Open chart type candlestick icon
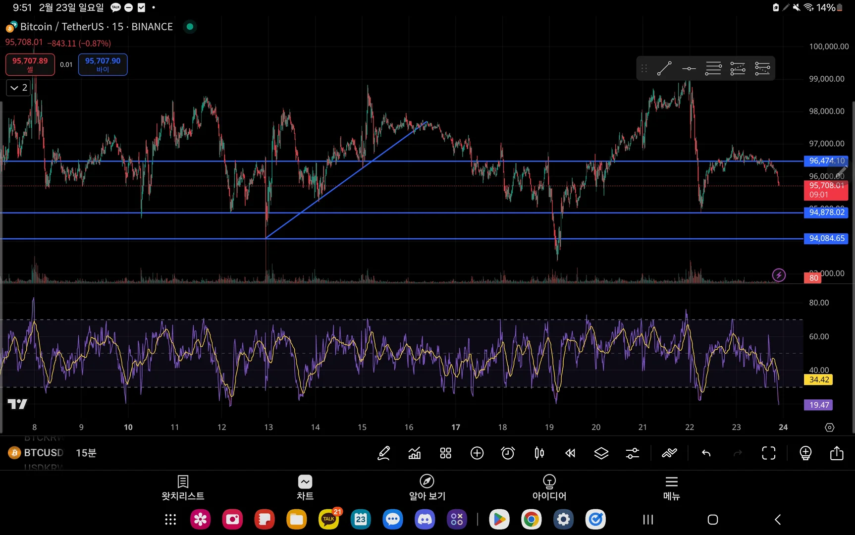 click(x=539, y=453)
